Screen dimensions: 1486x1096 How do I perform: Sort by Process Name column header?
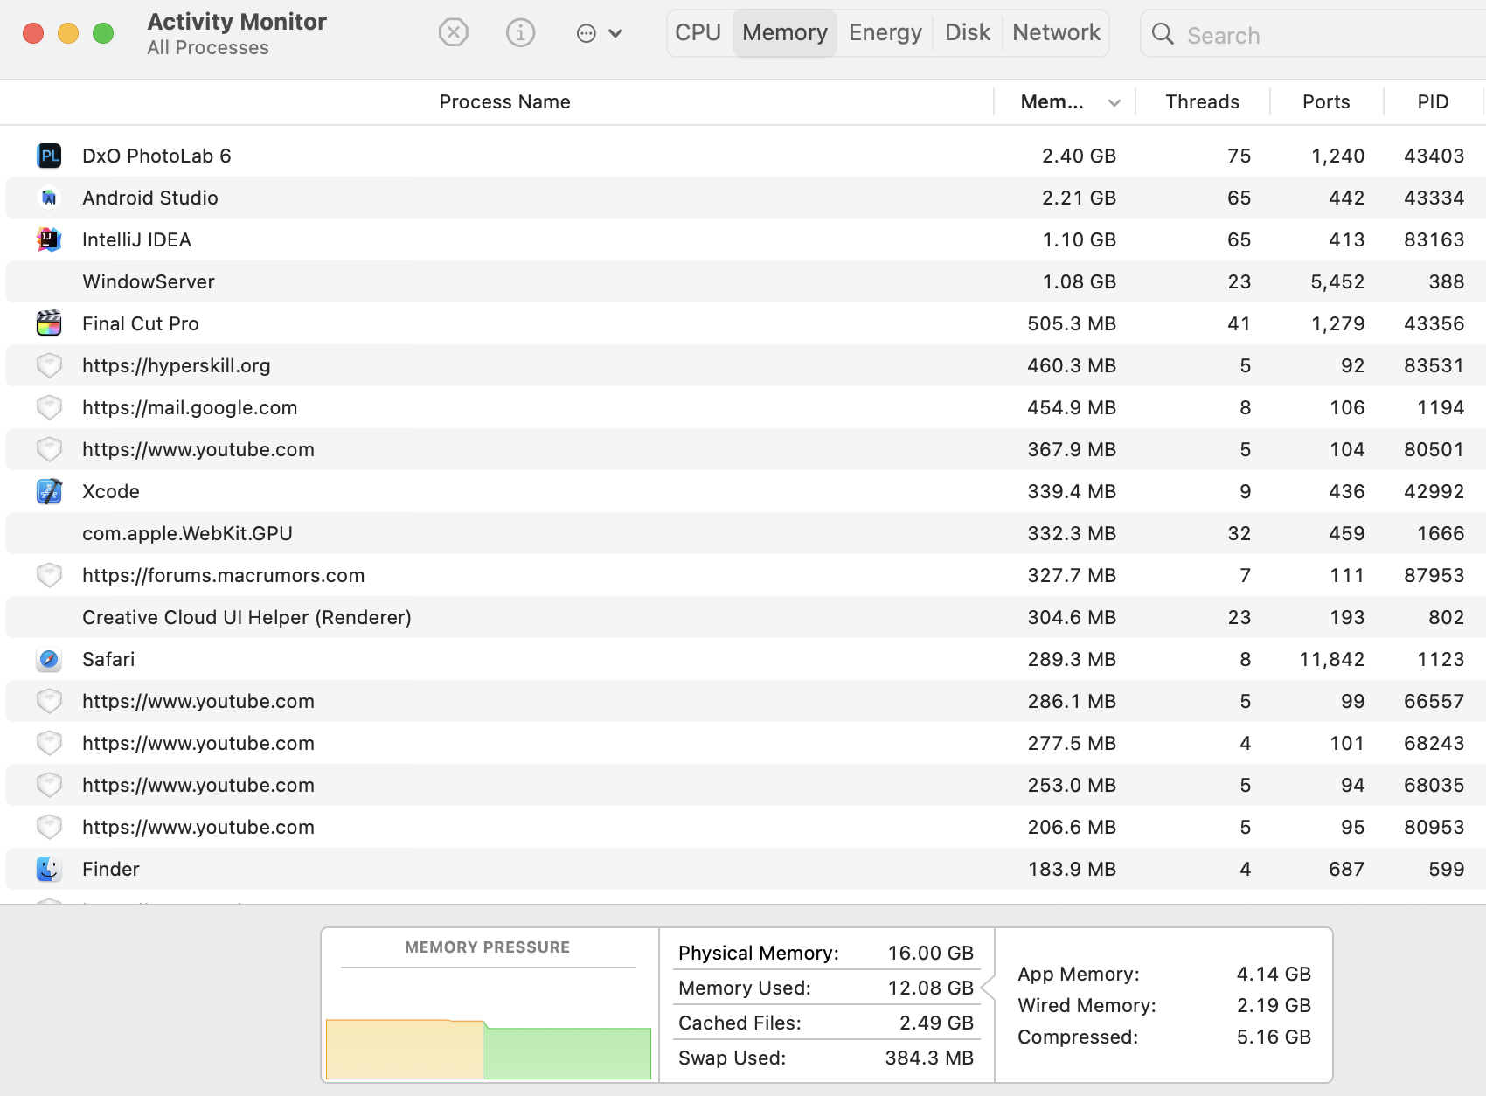[x=504, y=102]
